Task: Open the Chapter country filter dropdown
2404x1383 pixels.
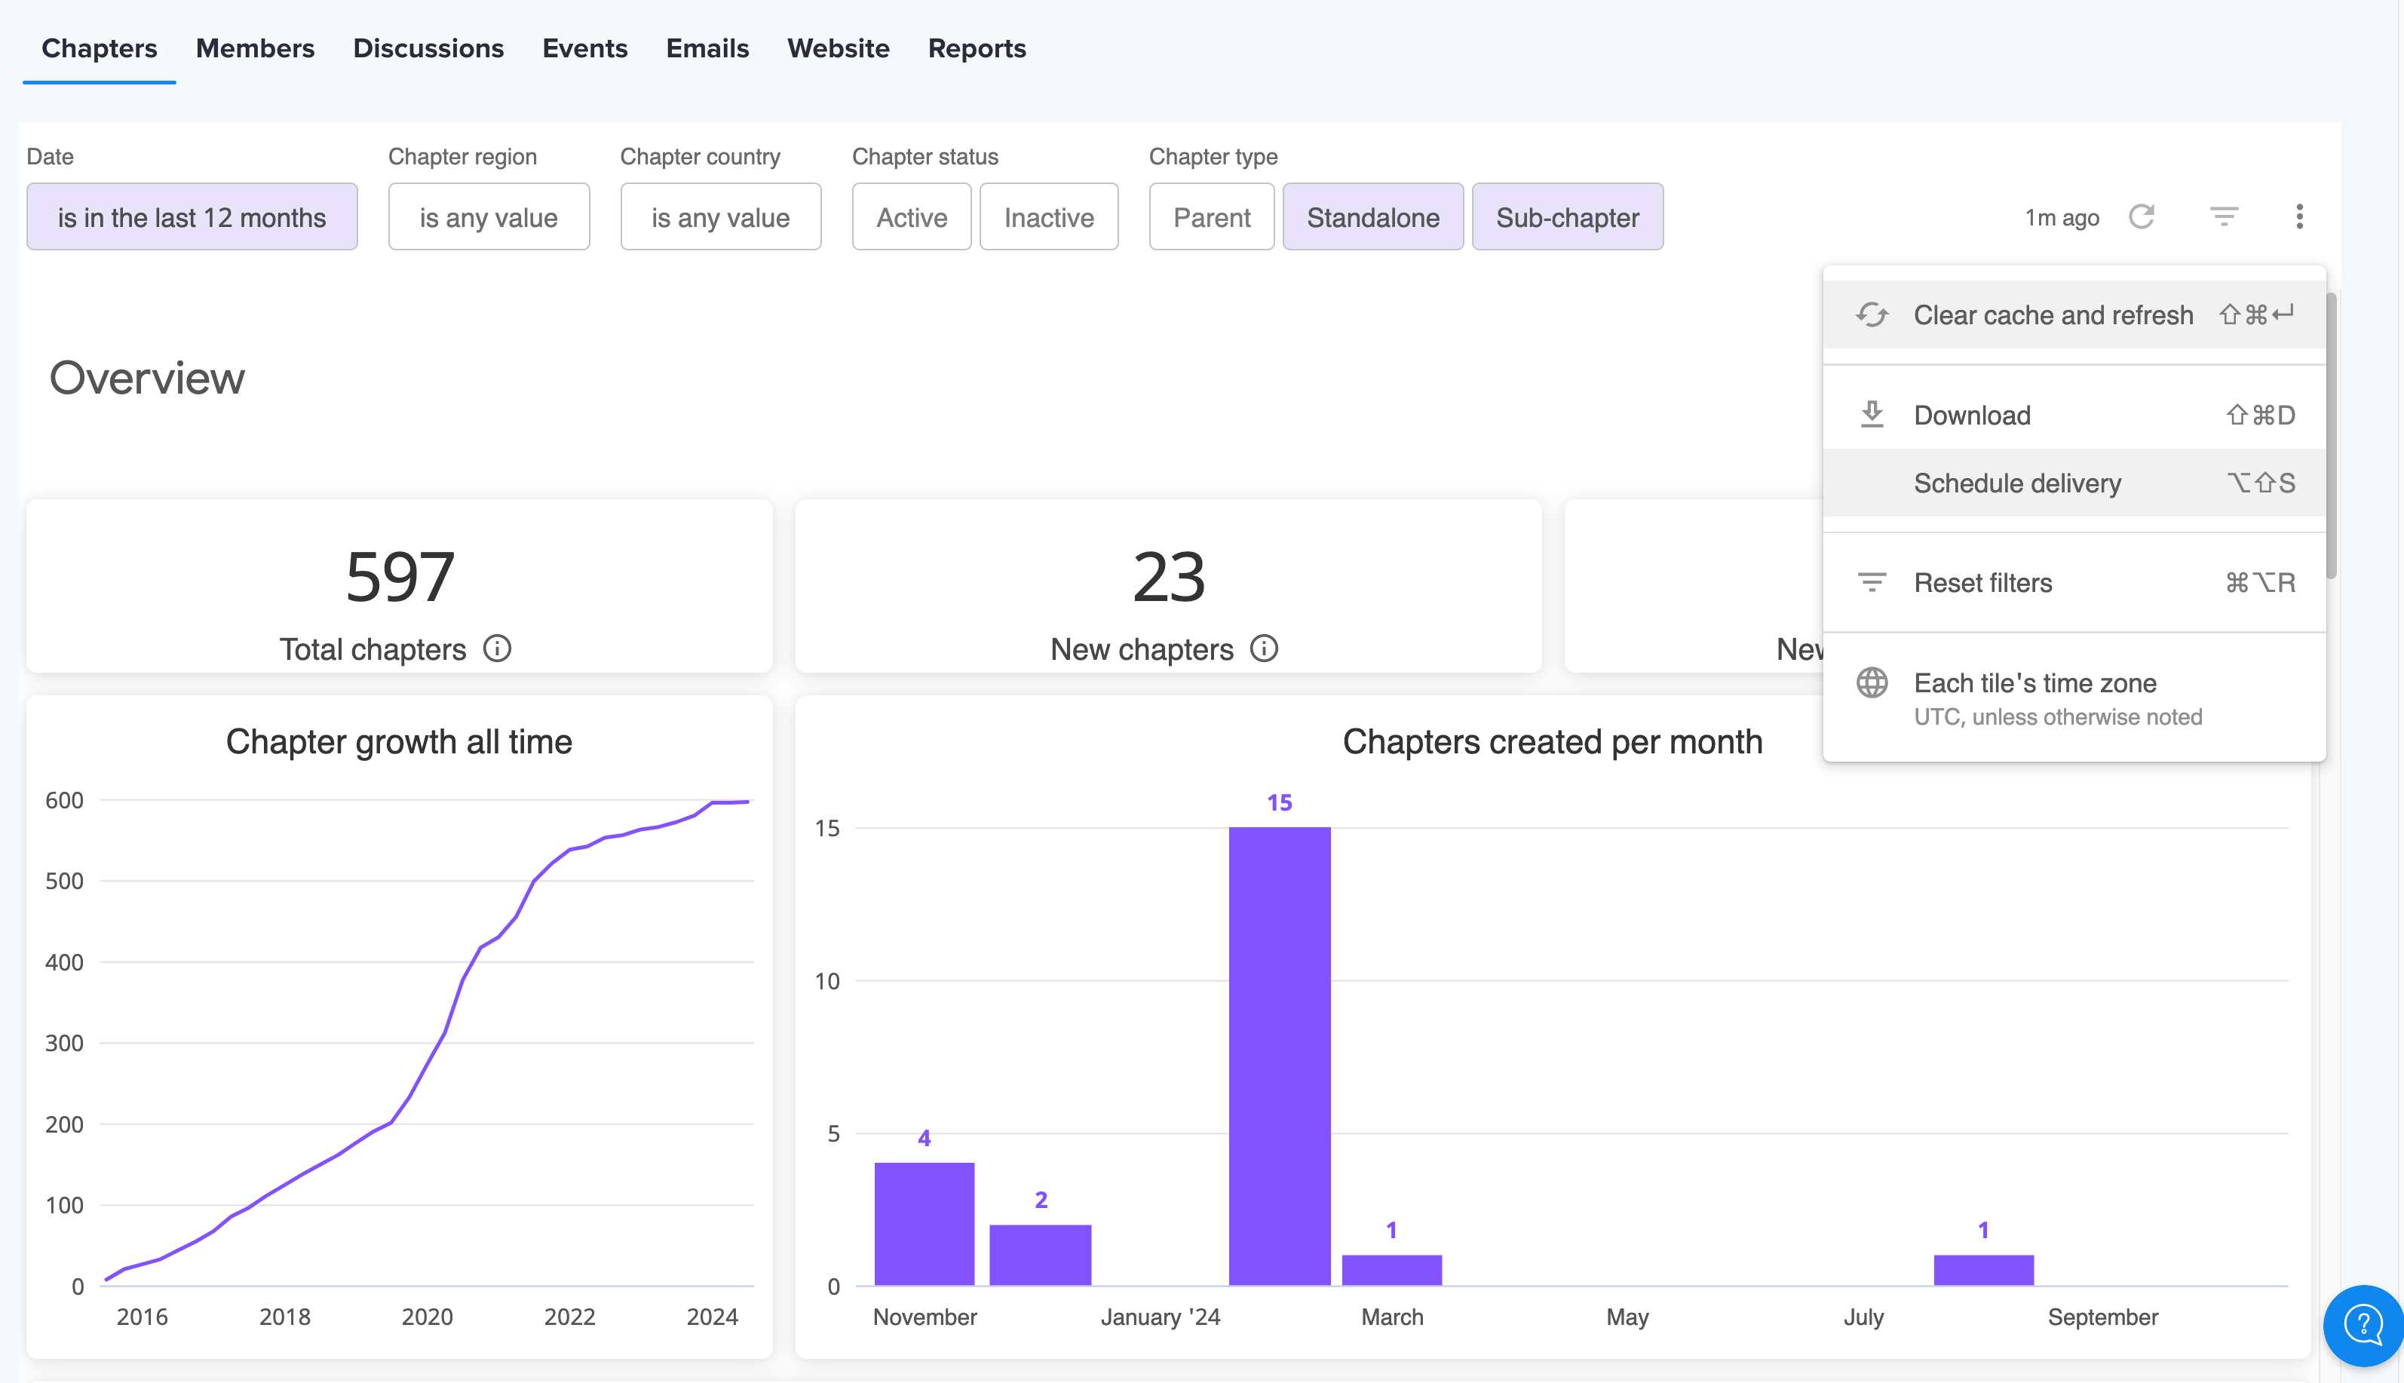Action: (720, 217)
